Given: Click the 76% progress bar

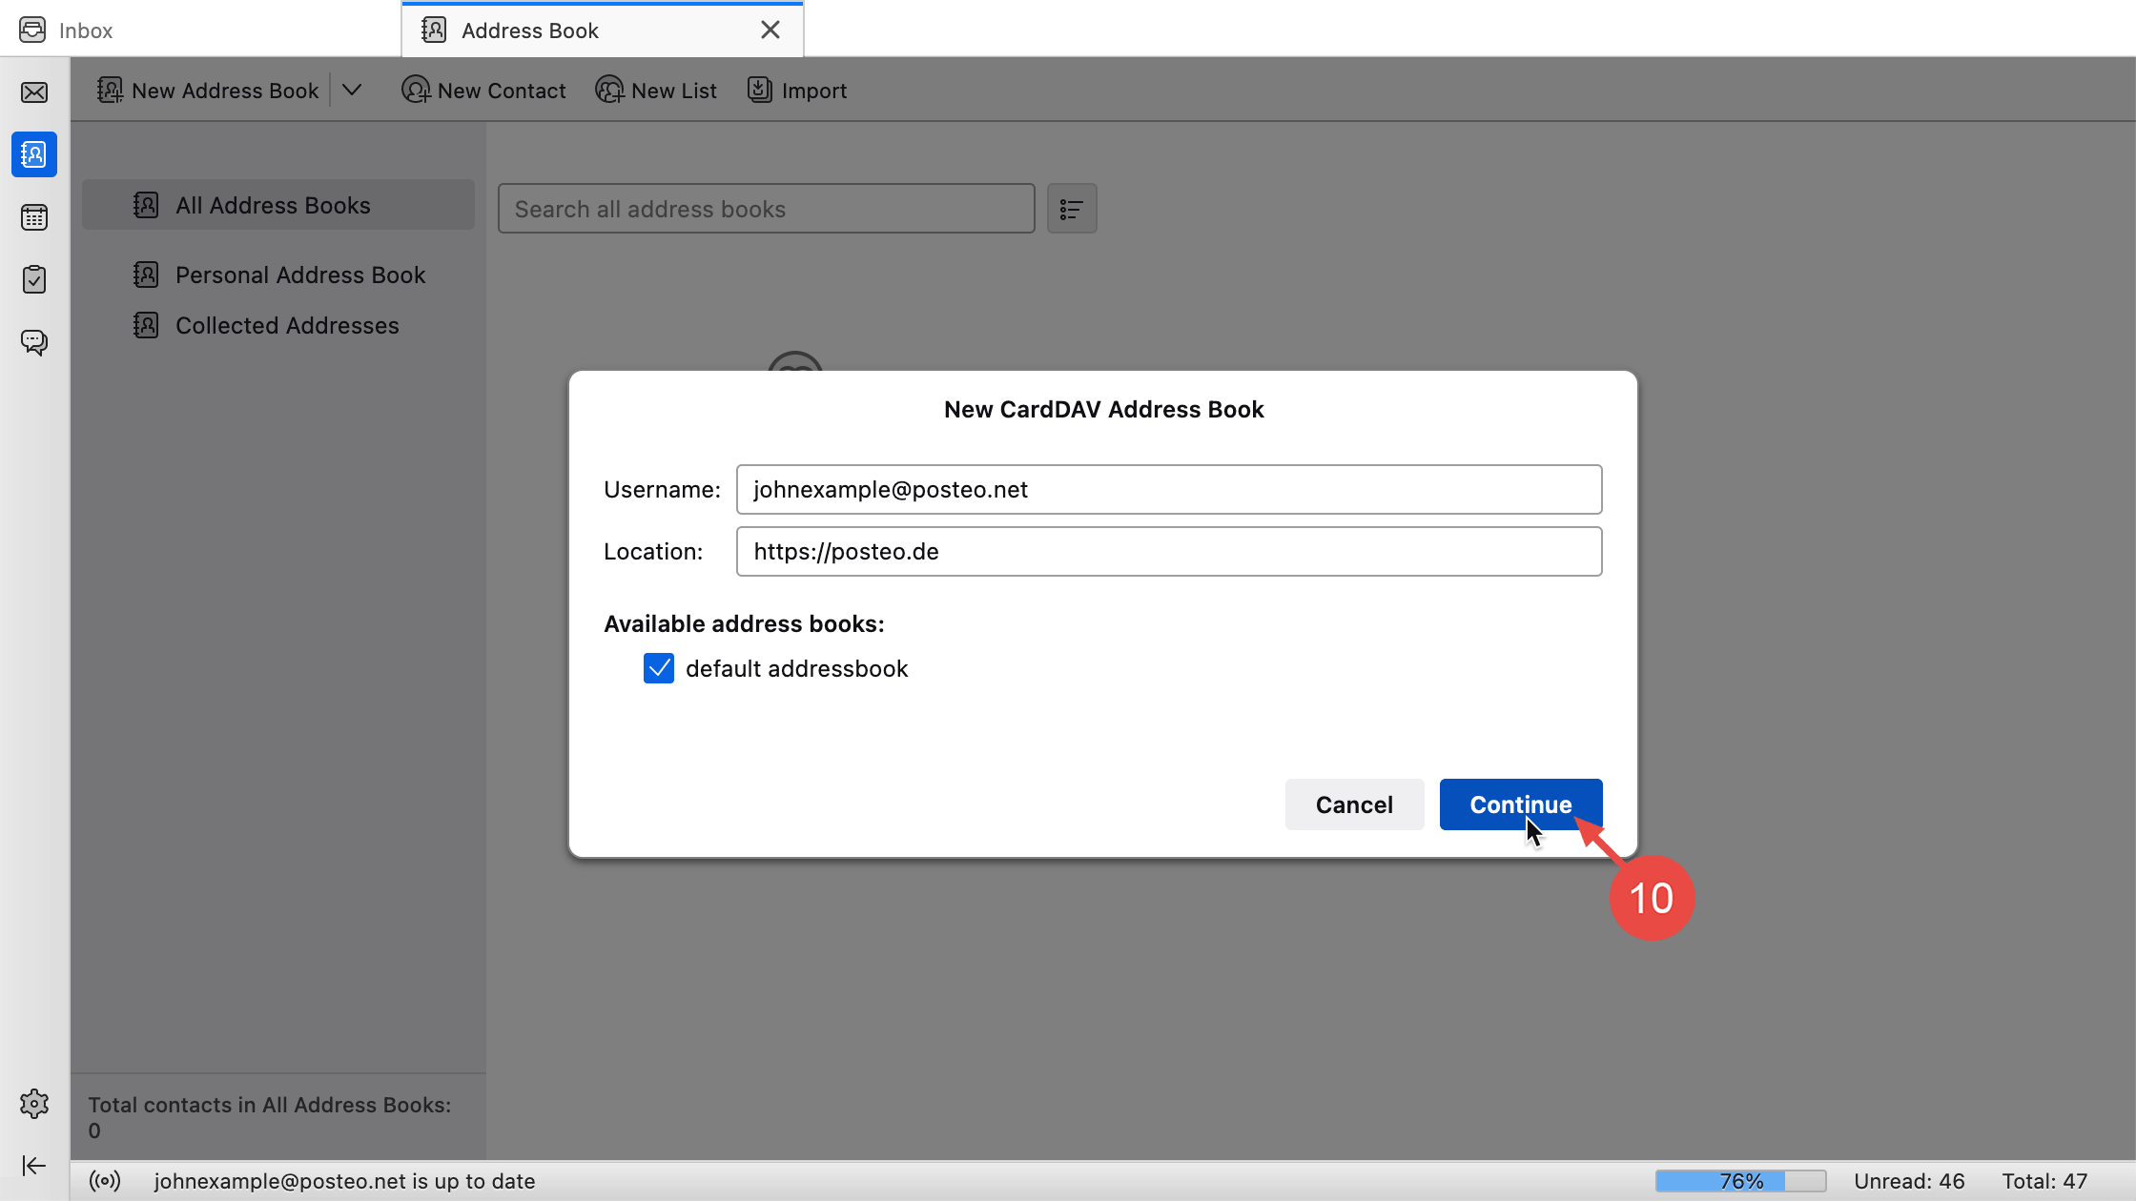Looking at the screenshot, I should (x=1740, y=1181).
